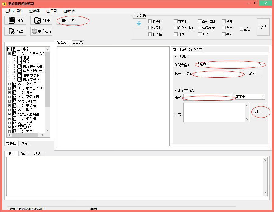
Task: Check the 图片 checkbox
Action: pyautogui.click(x=200, y=34)
